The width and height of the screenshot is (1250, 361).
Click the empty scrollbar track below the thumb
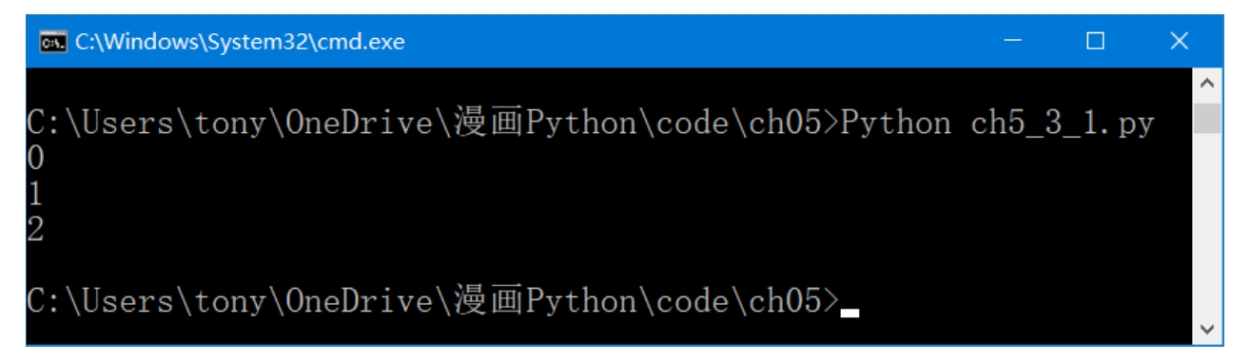point(1208,225)
